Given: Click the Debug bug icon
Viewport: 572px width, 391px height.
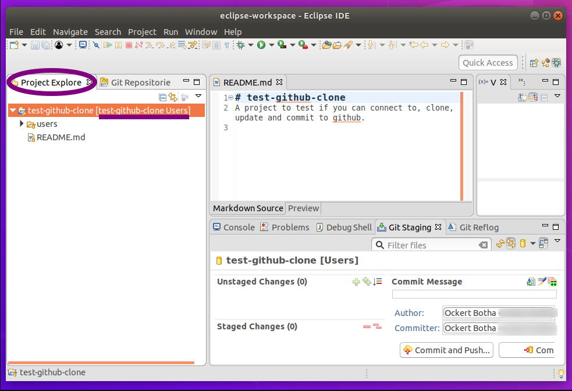Looking at the screenshot, I should 240,45.
